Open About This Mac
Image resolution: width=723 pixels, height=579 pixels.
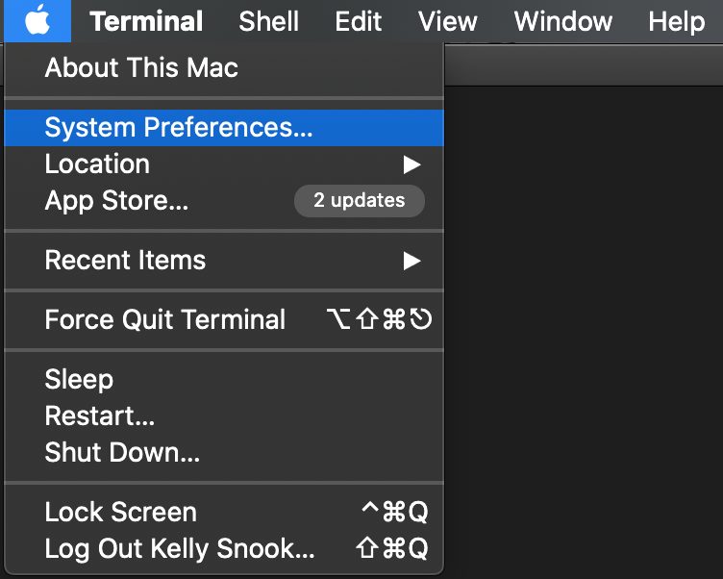[x=141, y=68]
